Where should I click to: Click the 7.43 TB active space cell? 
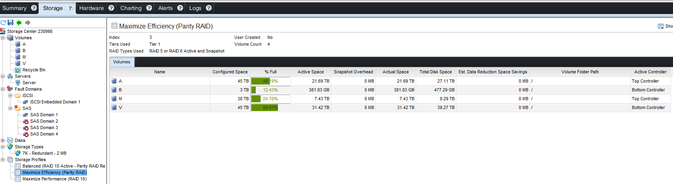click(x=311, y=99)
